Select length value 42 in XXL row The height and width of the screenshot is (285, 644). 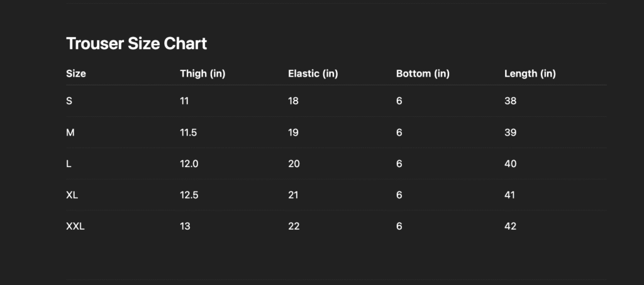[510, 226]
